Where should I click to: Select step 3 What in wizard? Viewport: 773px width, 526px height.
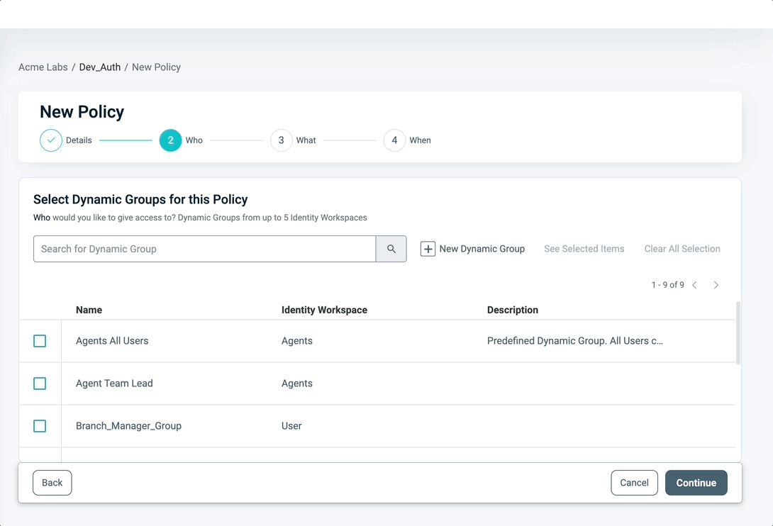click(281, 140)
